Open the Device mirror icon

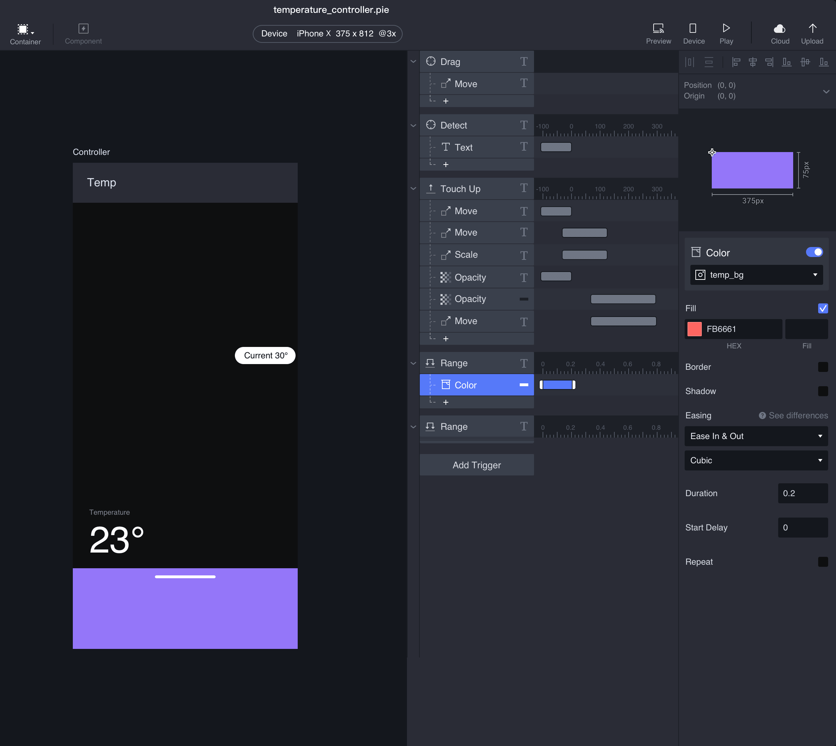[x=693, y=29]
